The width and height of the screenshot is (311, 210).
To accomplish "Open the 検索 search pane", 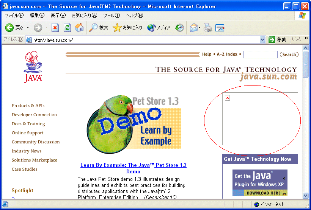I will 98,28.
